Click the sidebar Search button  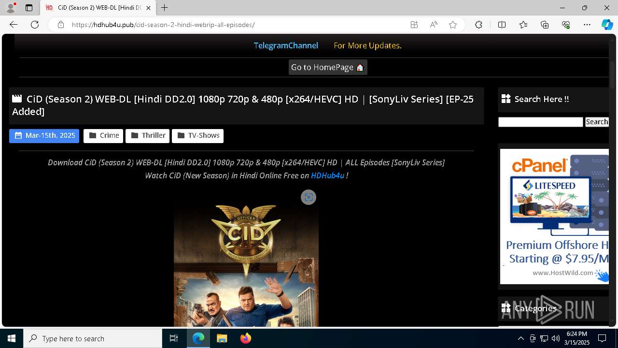(x=597, y=122)
